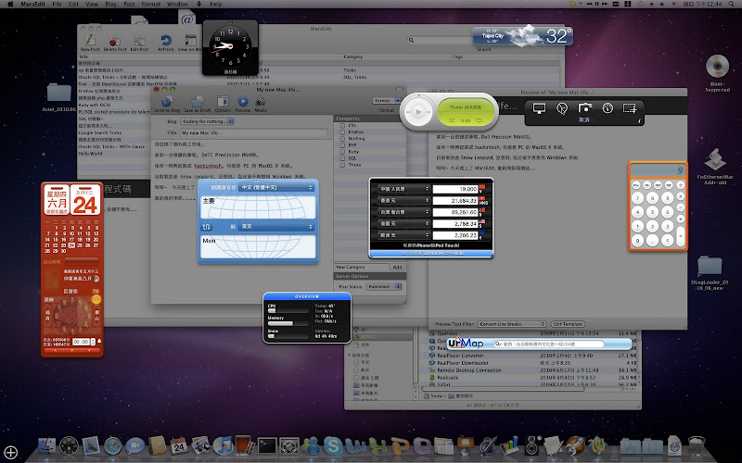Open Finder from the Dock
Screen dimensions: 742x463
pyautogui.click(x=47, y=445)
